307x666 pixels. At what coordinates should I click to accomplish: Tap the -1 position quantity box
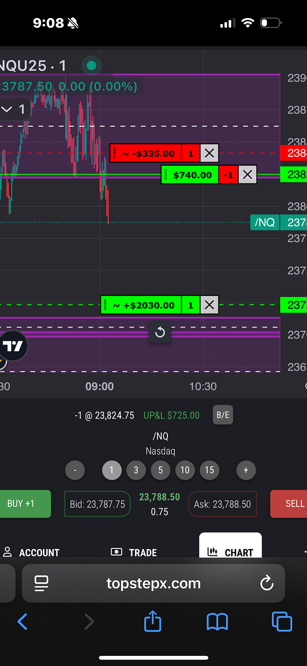228,175
